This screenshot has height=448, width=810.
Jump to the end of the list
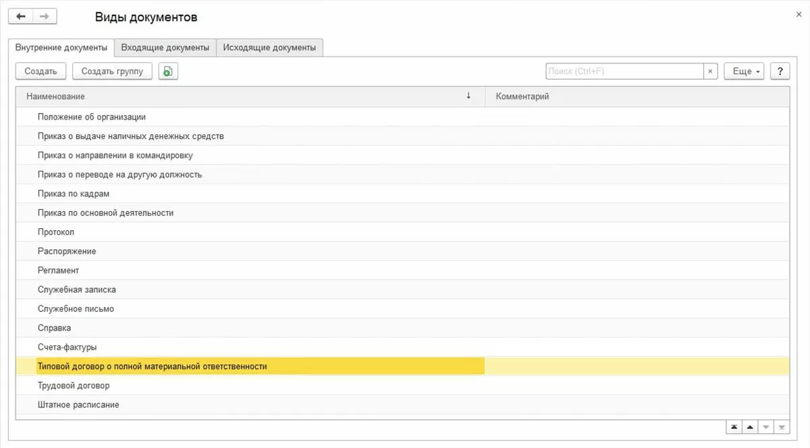(x=782, y=428)
